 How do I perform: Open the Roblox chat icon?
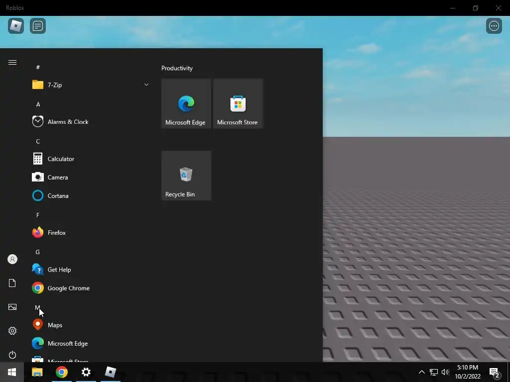(x=38, y=26)
